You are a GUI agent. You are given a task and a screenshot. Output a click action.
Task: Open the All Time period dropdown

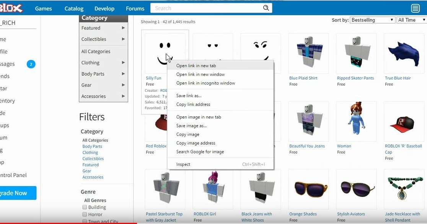411,20
